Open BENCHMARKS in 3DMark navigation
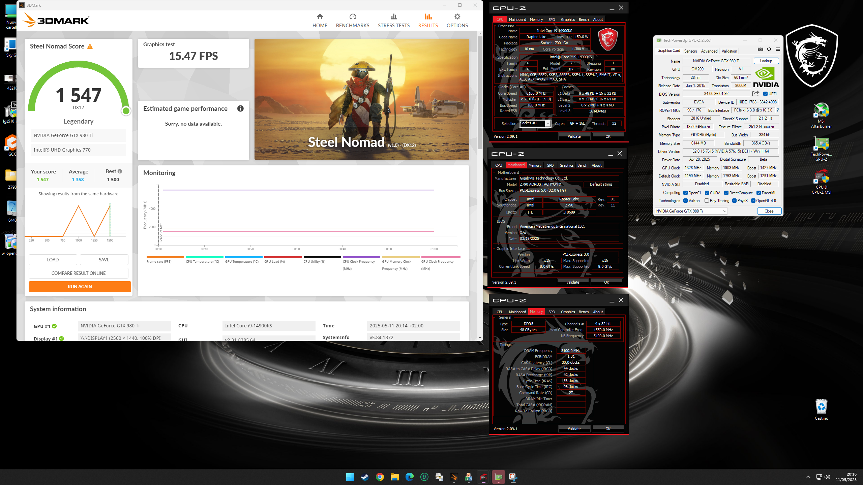The height and width of the screenshot is (485, 863). [353, 21]
